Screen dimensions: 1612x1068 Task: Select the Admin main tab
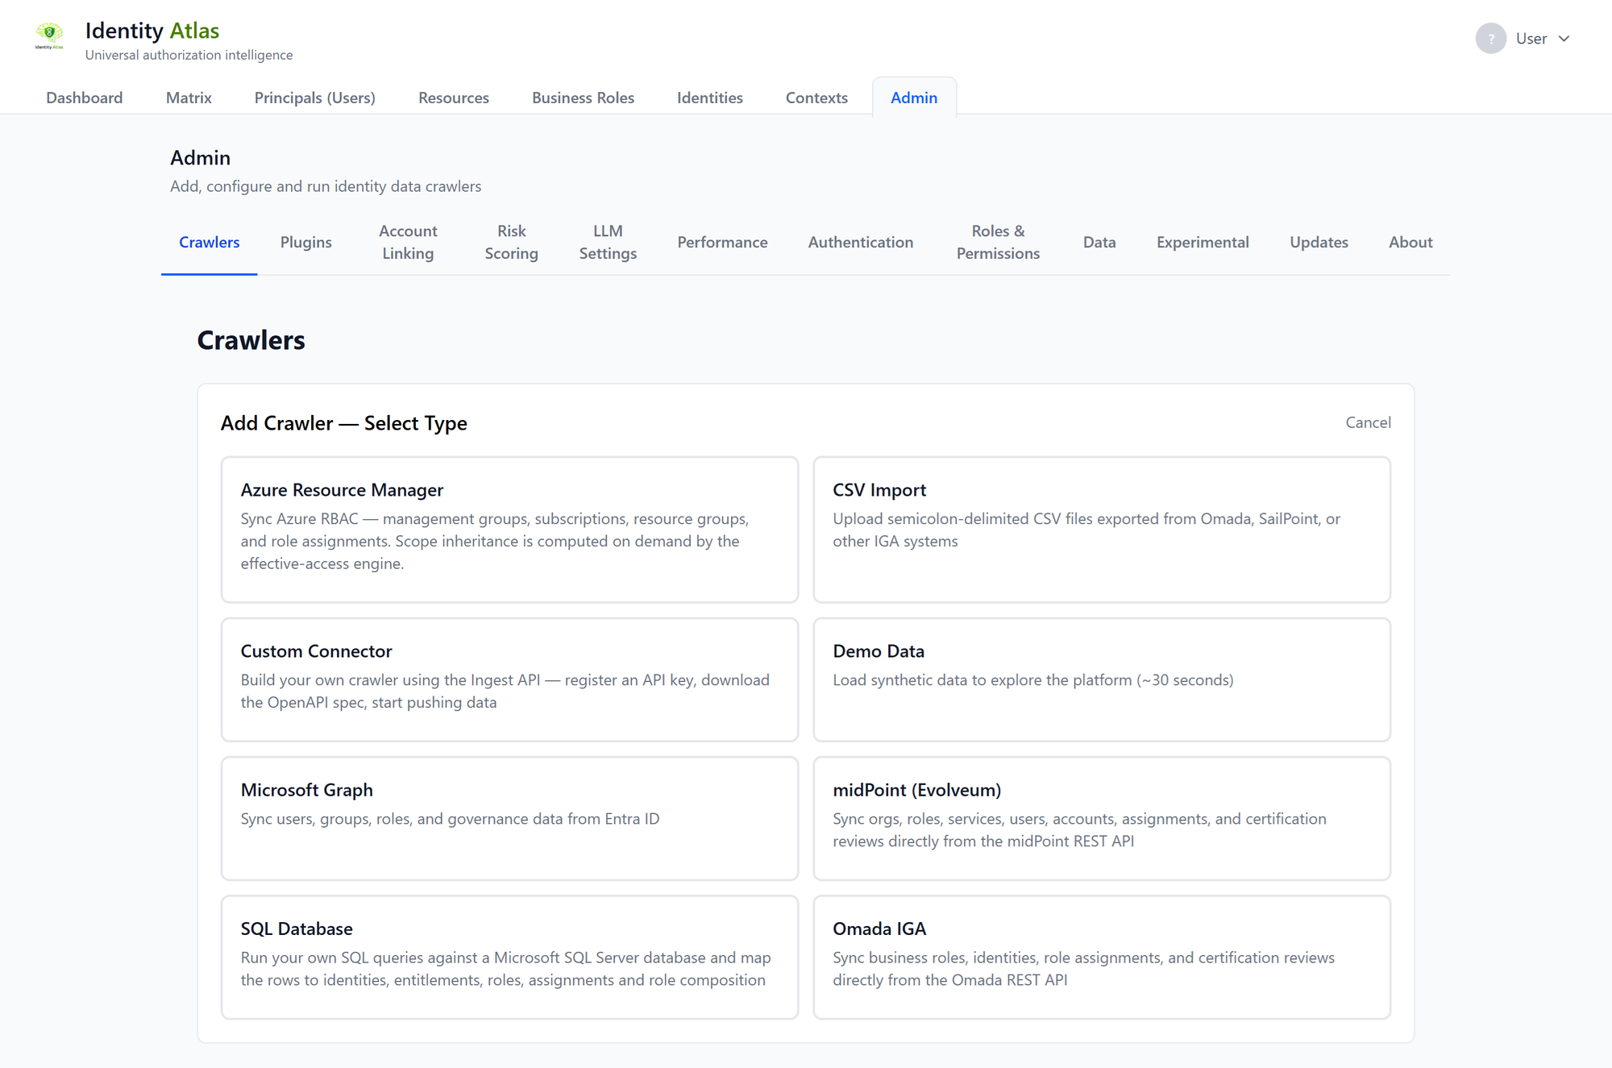pyautogui.click(x=914, y=98)
